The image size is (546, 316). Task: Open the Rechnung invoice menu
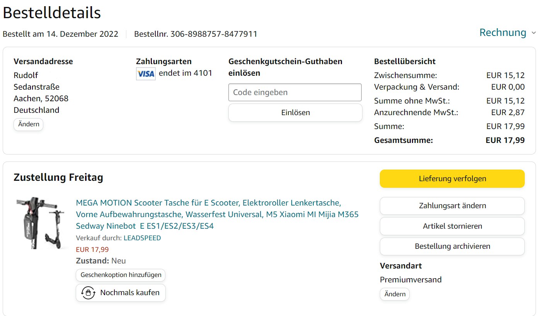503,33
